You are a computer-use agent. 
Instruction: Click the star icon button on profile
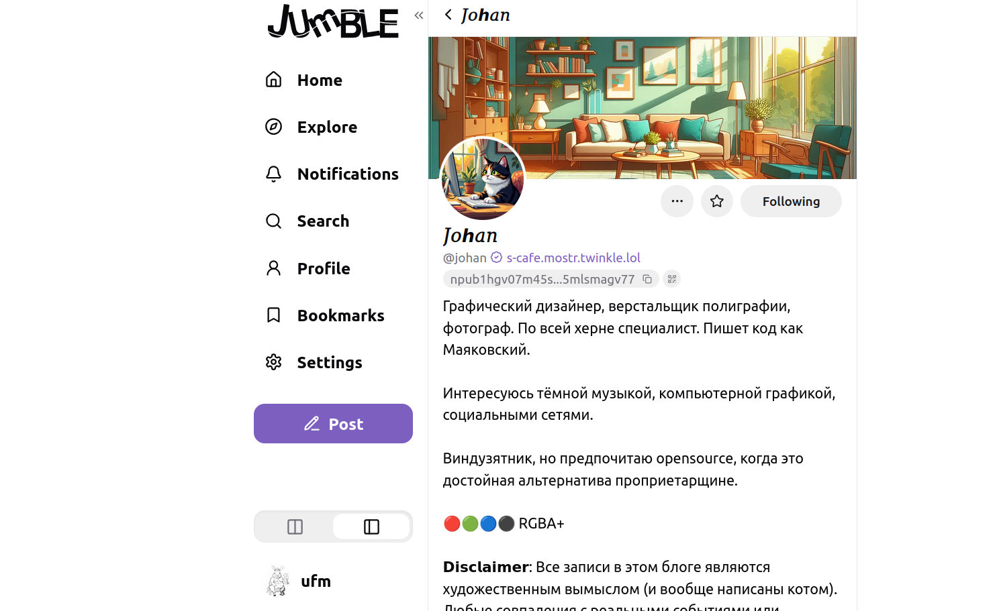coord(717,201)
